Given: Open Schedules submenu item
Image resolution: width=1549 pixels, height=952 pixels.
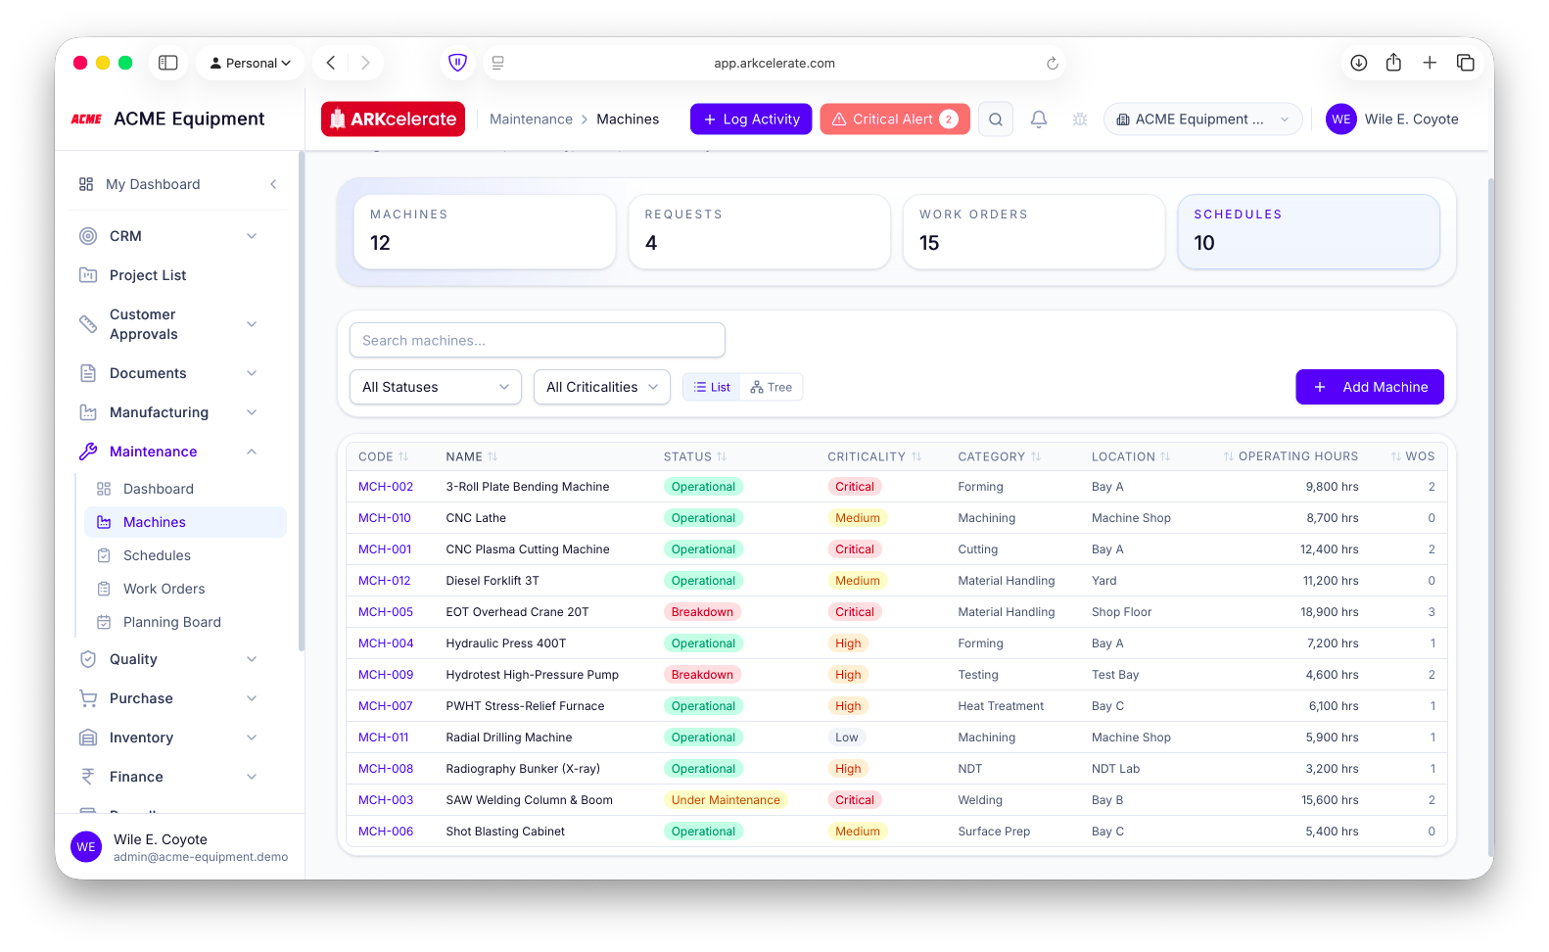Looking at the screenshot, I should point(186,555).
